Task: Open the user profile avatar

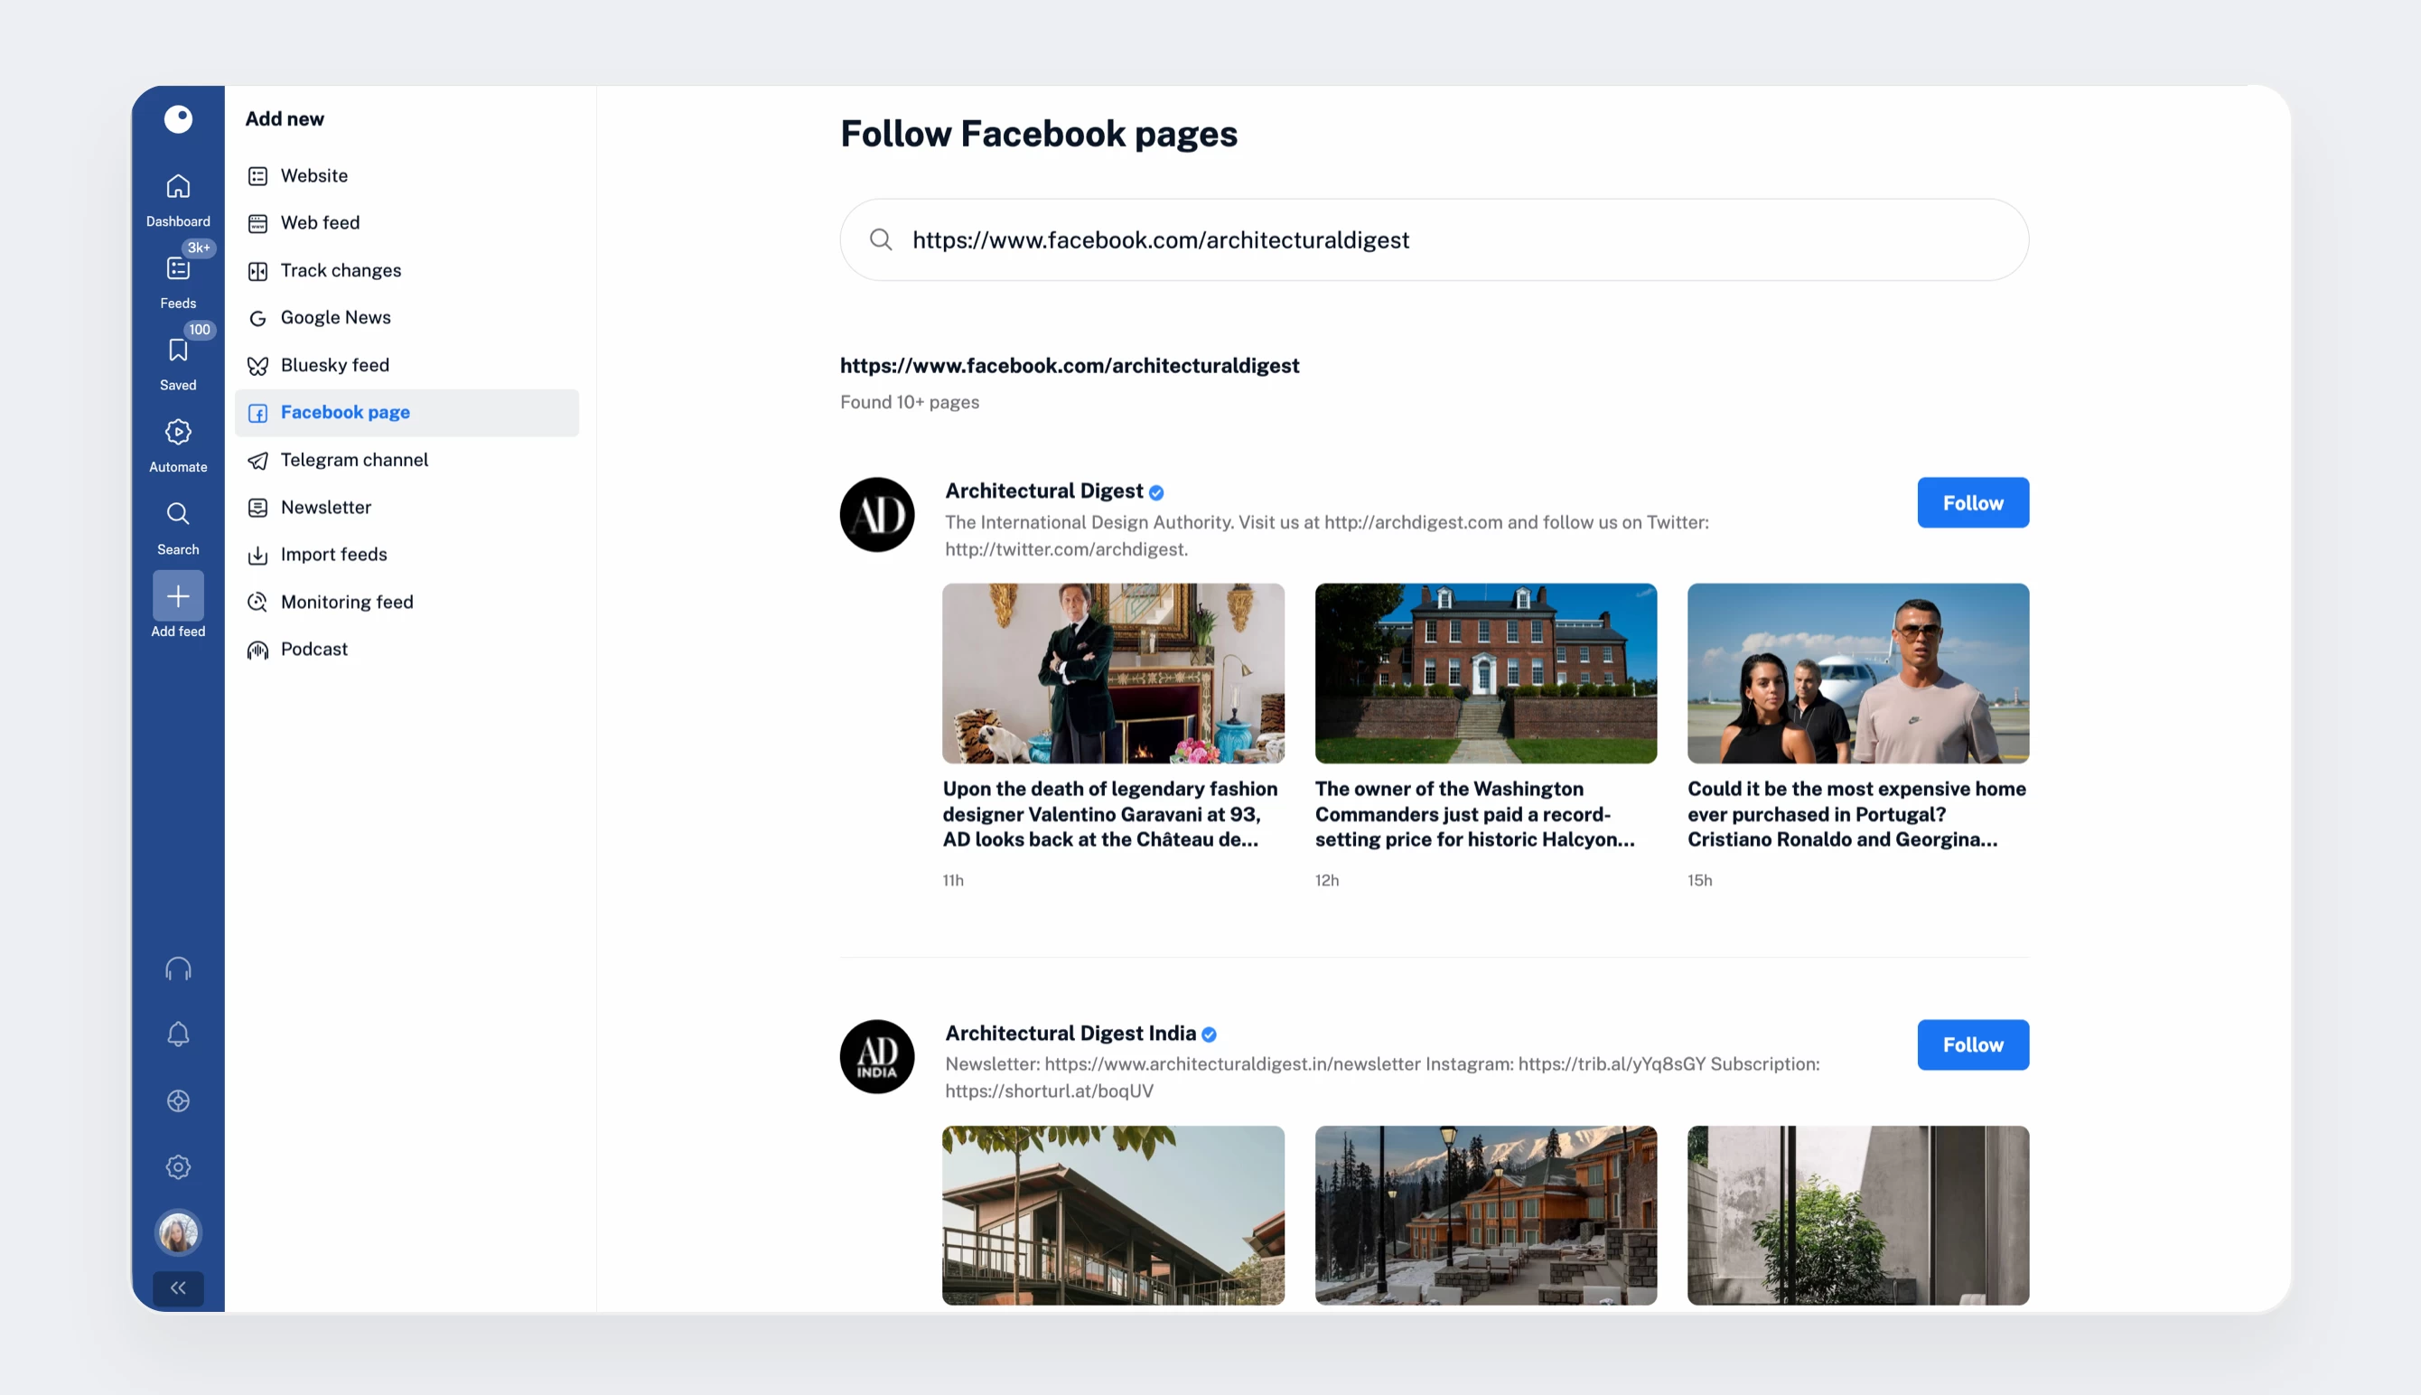Action: (x=178, y=1232)
